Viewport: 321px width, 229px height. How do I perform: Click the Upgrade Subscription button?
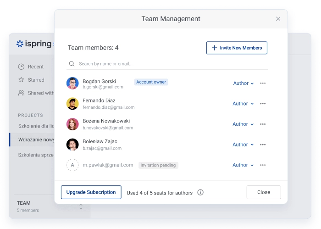pos(91,192)
